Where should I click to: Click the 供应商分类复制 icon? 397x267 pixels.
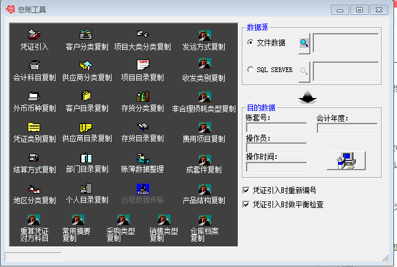(86, 65)
